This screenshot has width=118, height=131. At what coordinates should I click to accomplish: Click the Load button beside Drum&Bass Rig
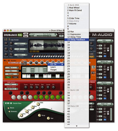pyautogui.click(x=26, y=34)
